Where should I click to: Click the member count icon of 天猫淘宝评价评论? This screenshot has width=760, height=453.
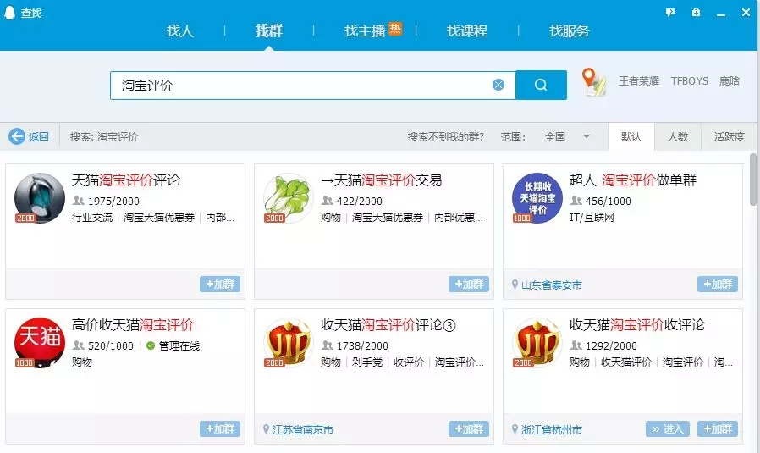(78, 201)
